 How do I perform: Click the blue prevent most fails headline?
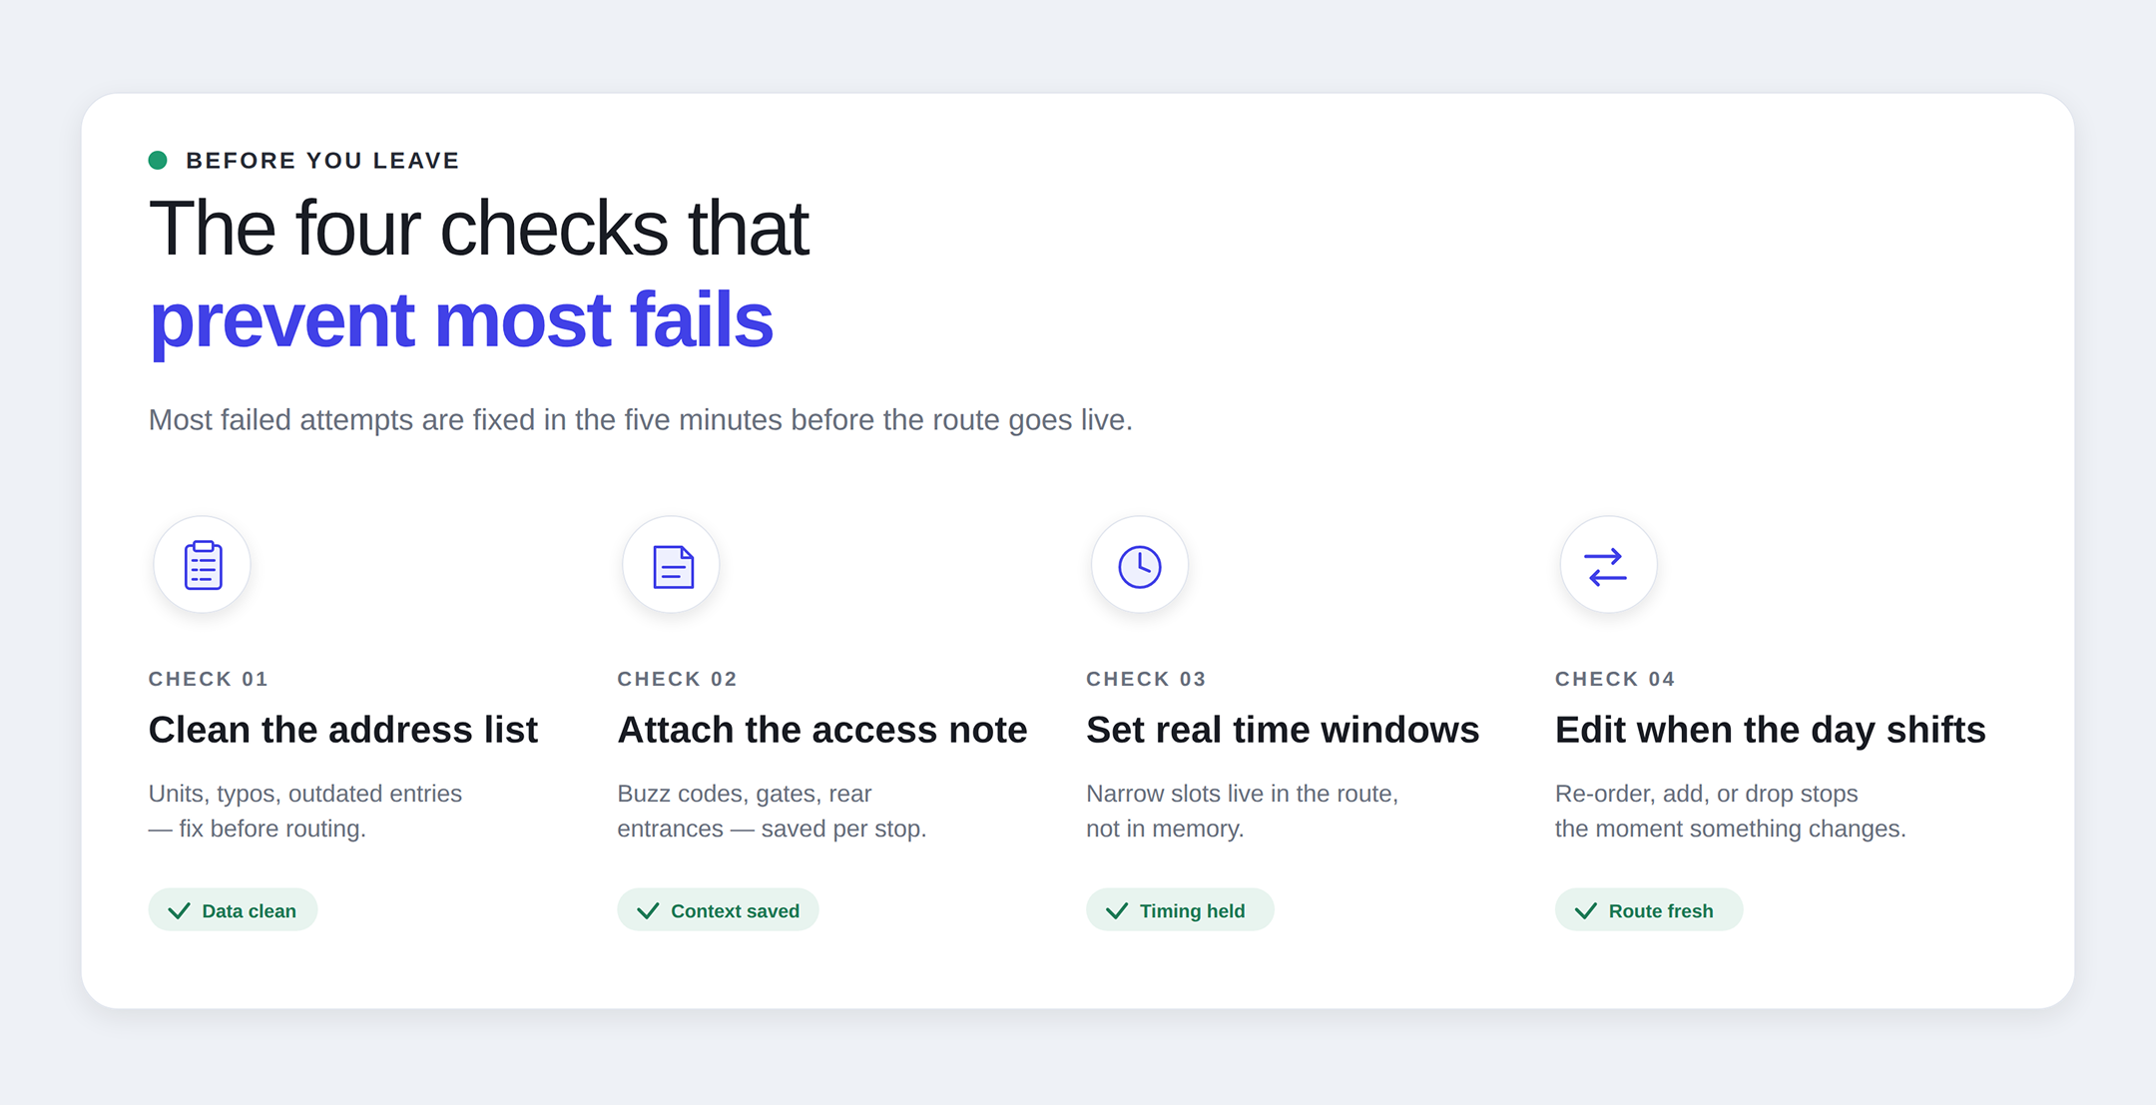pyautogui.click(x=461, y=320)
